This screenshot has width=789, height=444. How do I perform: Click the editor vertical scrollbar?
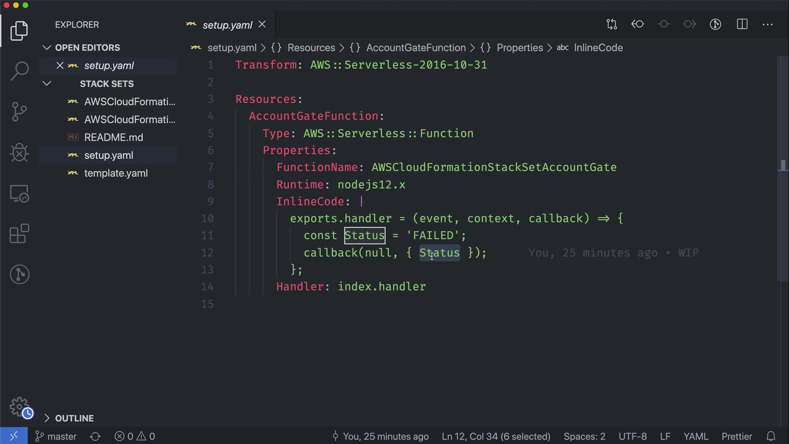point(783,164)
